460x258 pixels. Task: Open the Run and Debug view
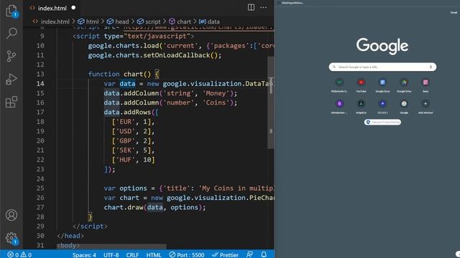click(x=11, y=79)
